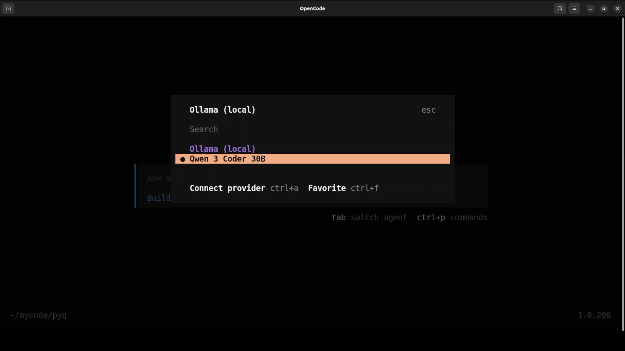
Task: Click the purple Ollama (local) group header
Action: click(x=222, y=149)
